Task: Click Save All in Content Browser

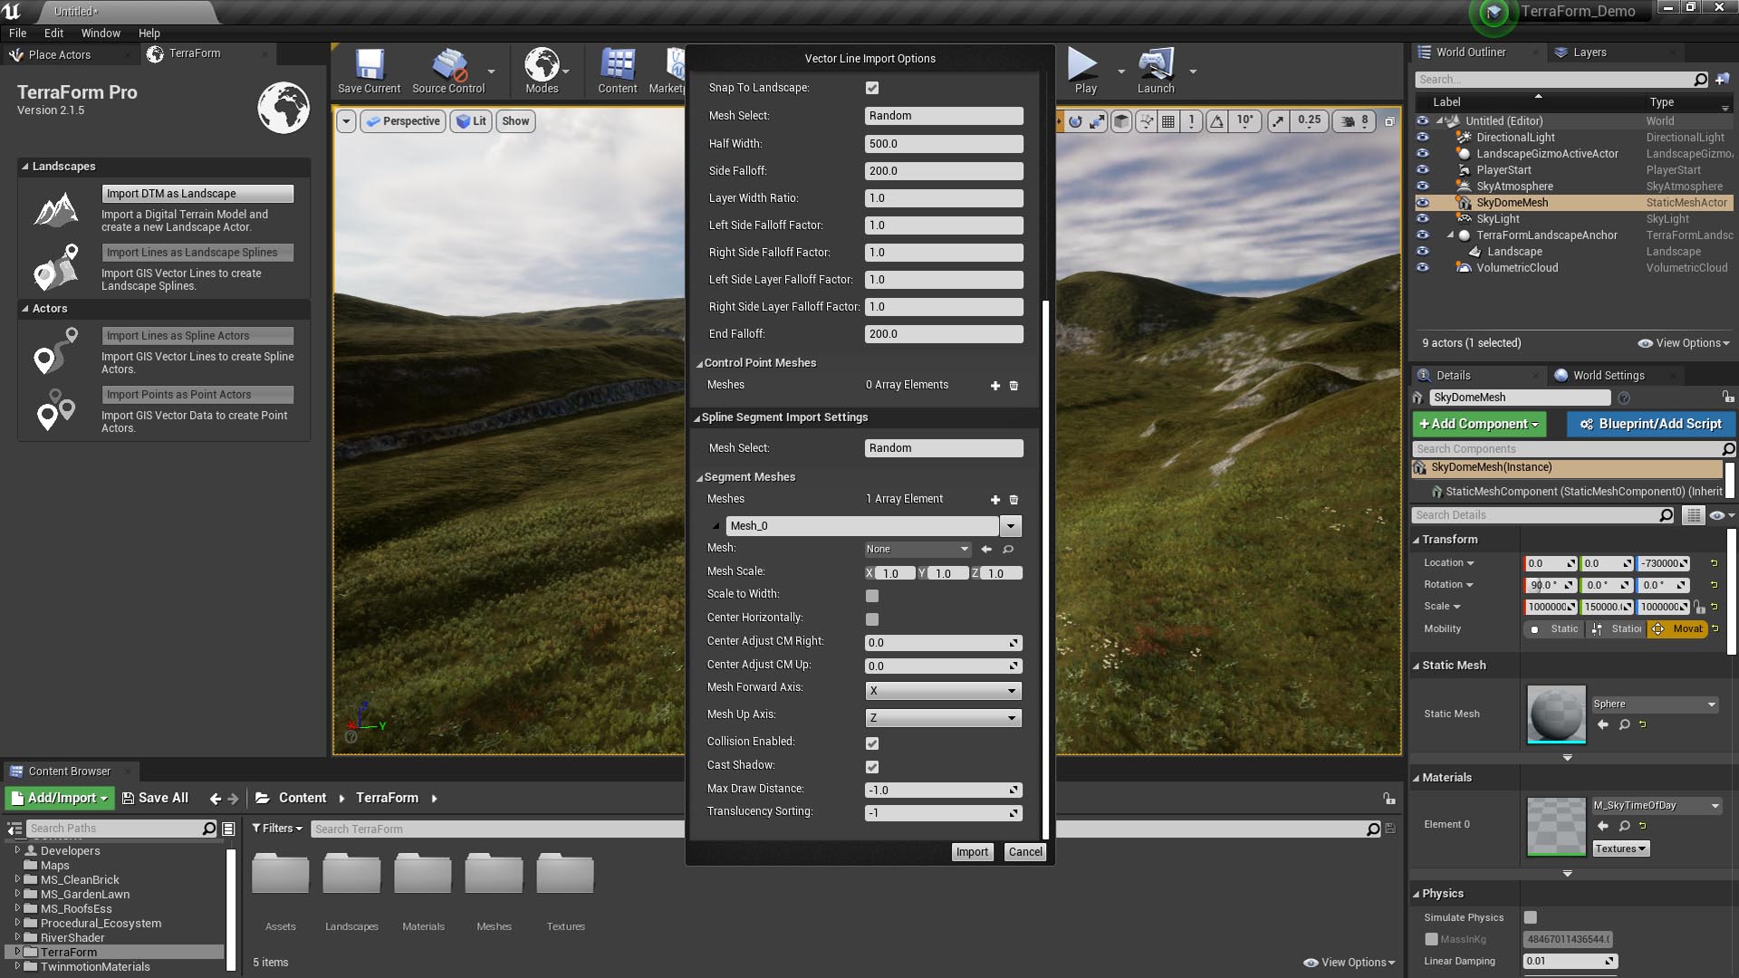Action: pyautogui.click(x=155, y=799)
